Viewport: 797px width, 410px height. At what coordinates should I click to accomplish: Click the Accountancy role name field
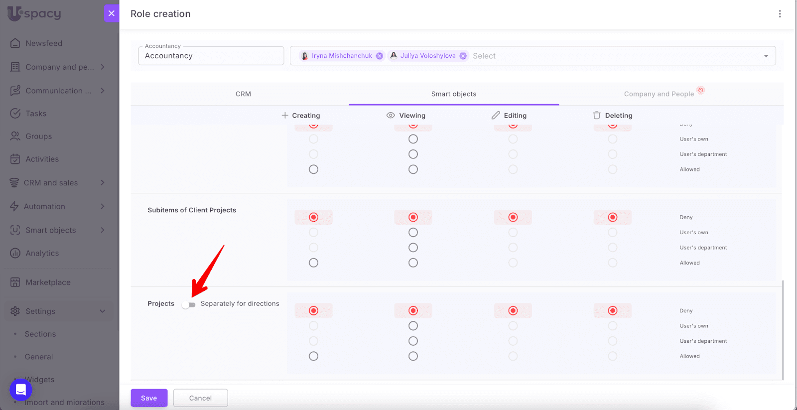(x=211, y=56)
